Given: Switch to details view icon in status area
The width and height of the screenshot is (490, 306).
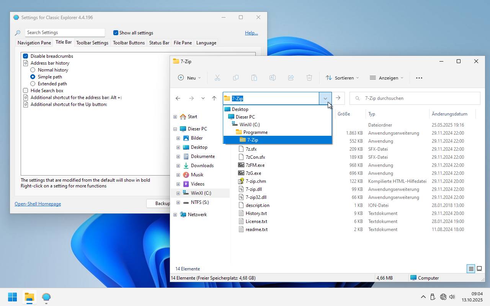Looking at the screenshot, I should [471, 269].
